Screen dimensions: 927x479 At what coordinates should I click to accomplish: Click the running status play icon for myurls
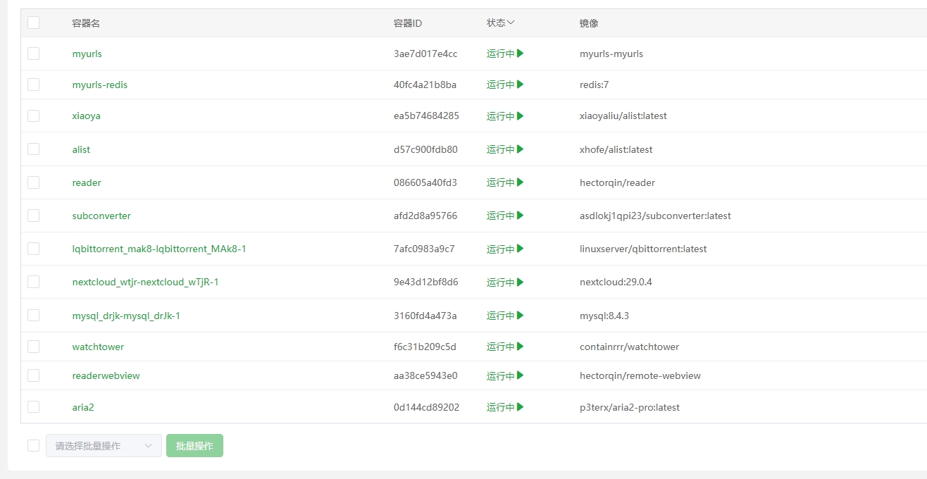click(520, 54)
